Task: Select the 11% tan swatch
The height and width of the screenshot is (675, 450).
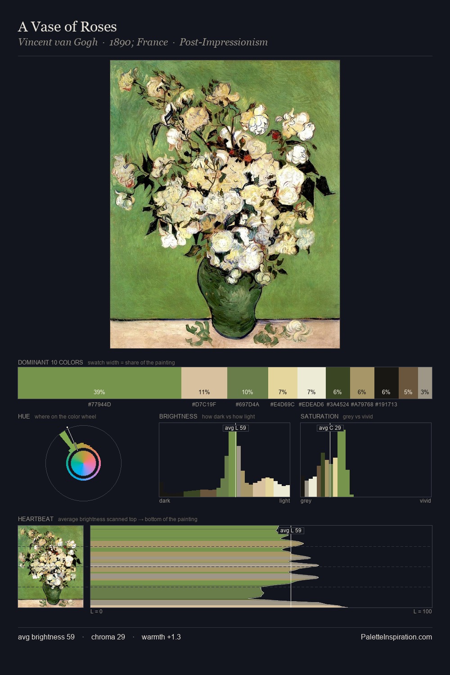Action: coord(204,383)
